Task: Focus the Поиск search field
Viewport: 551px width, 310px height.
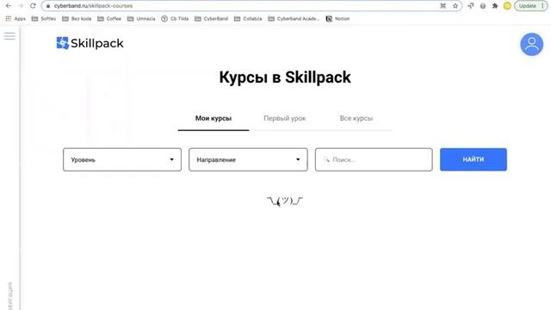Action: pos(374,159)
